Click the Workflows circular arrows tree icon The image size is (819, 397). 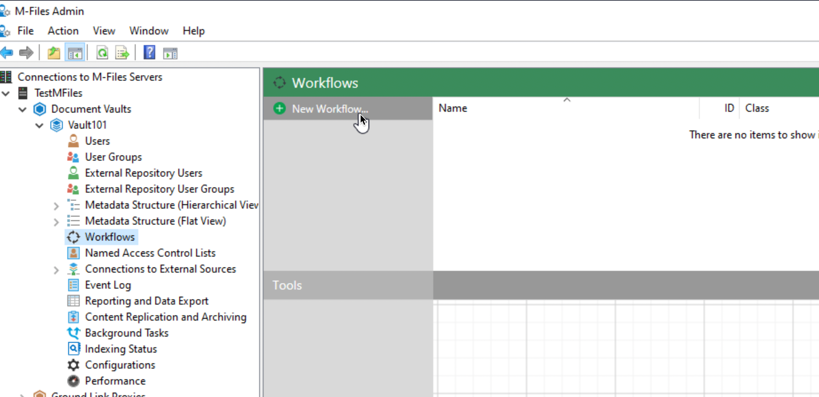[73, 237]
